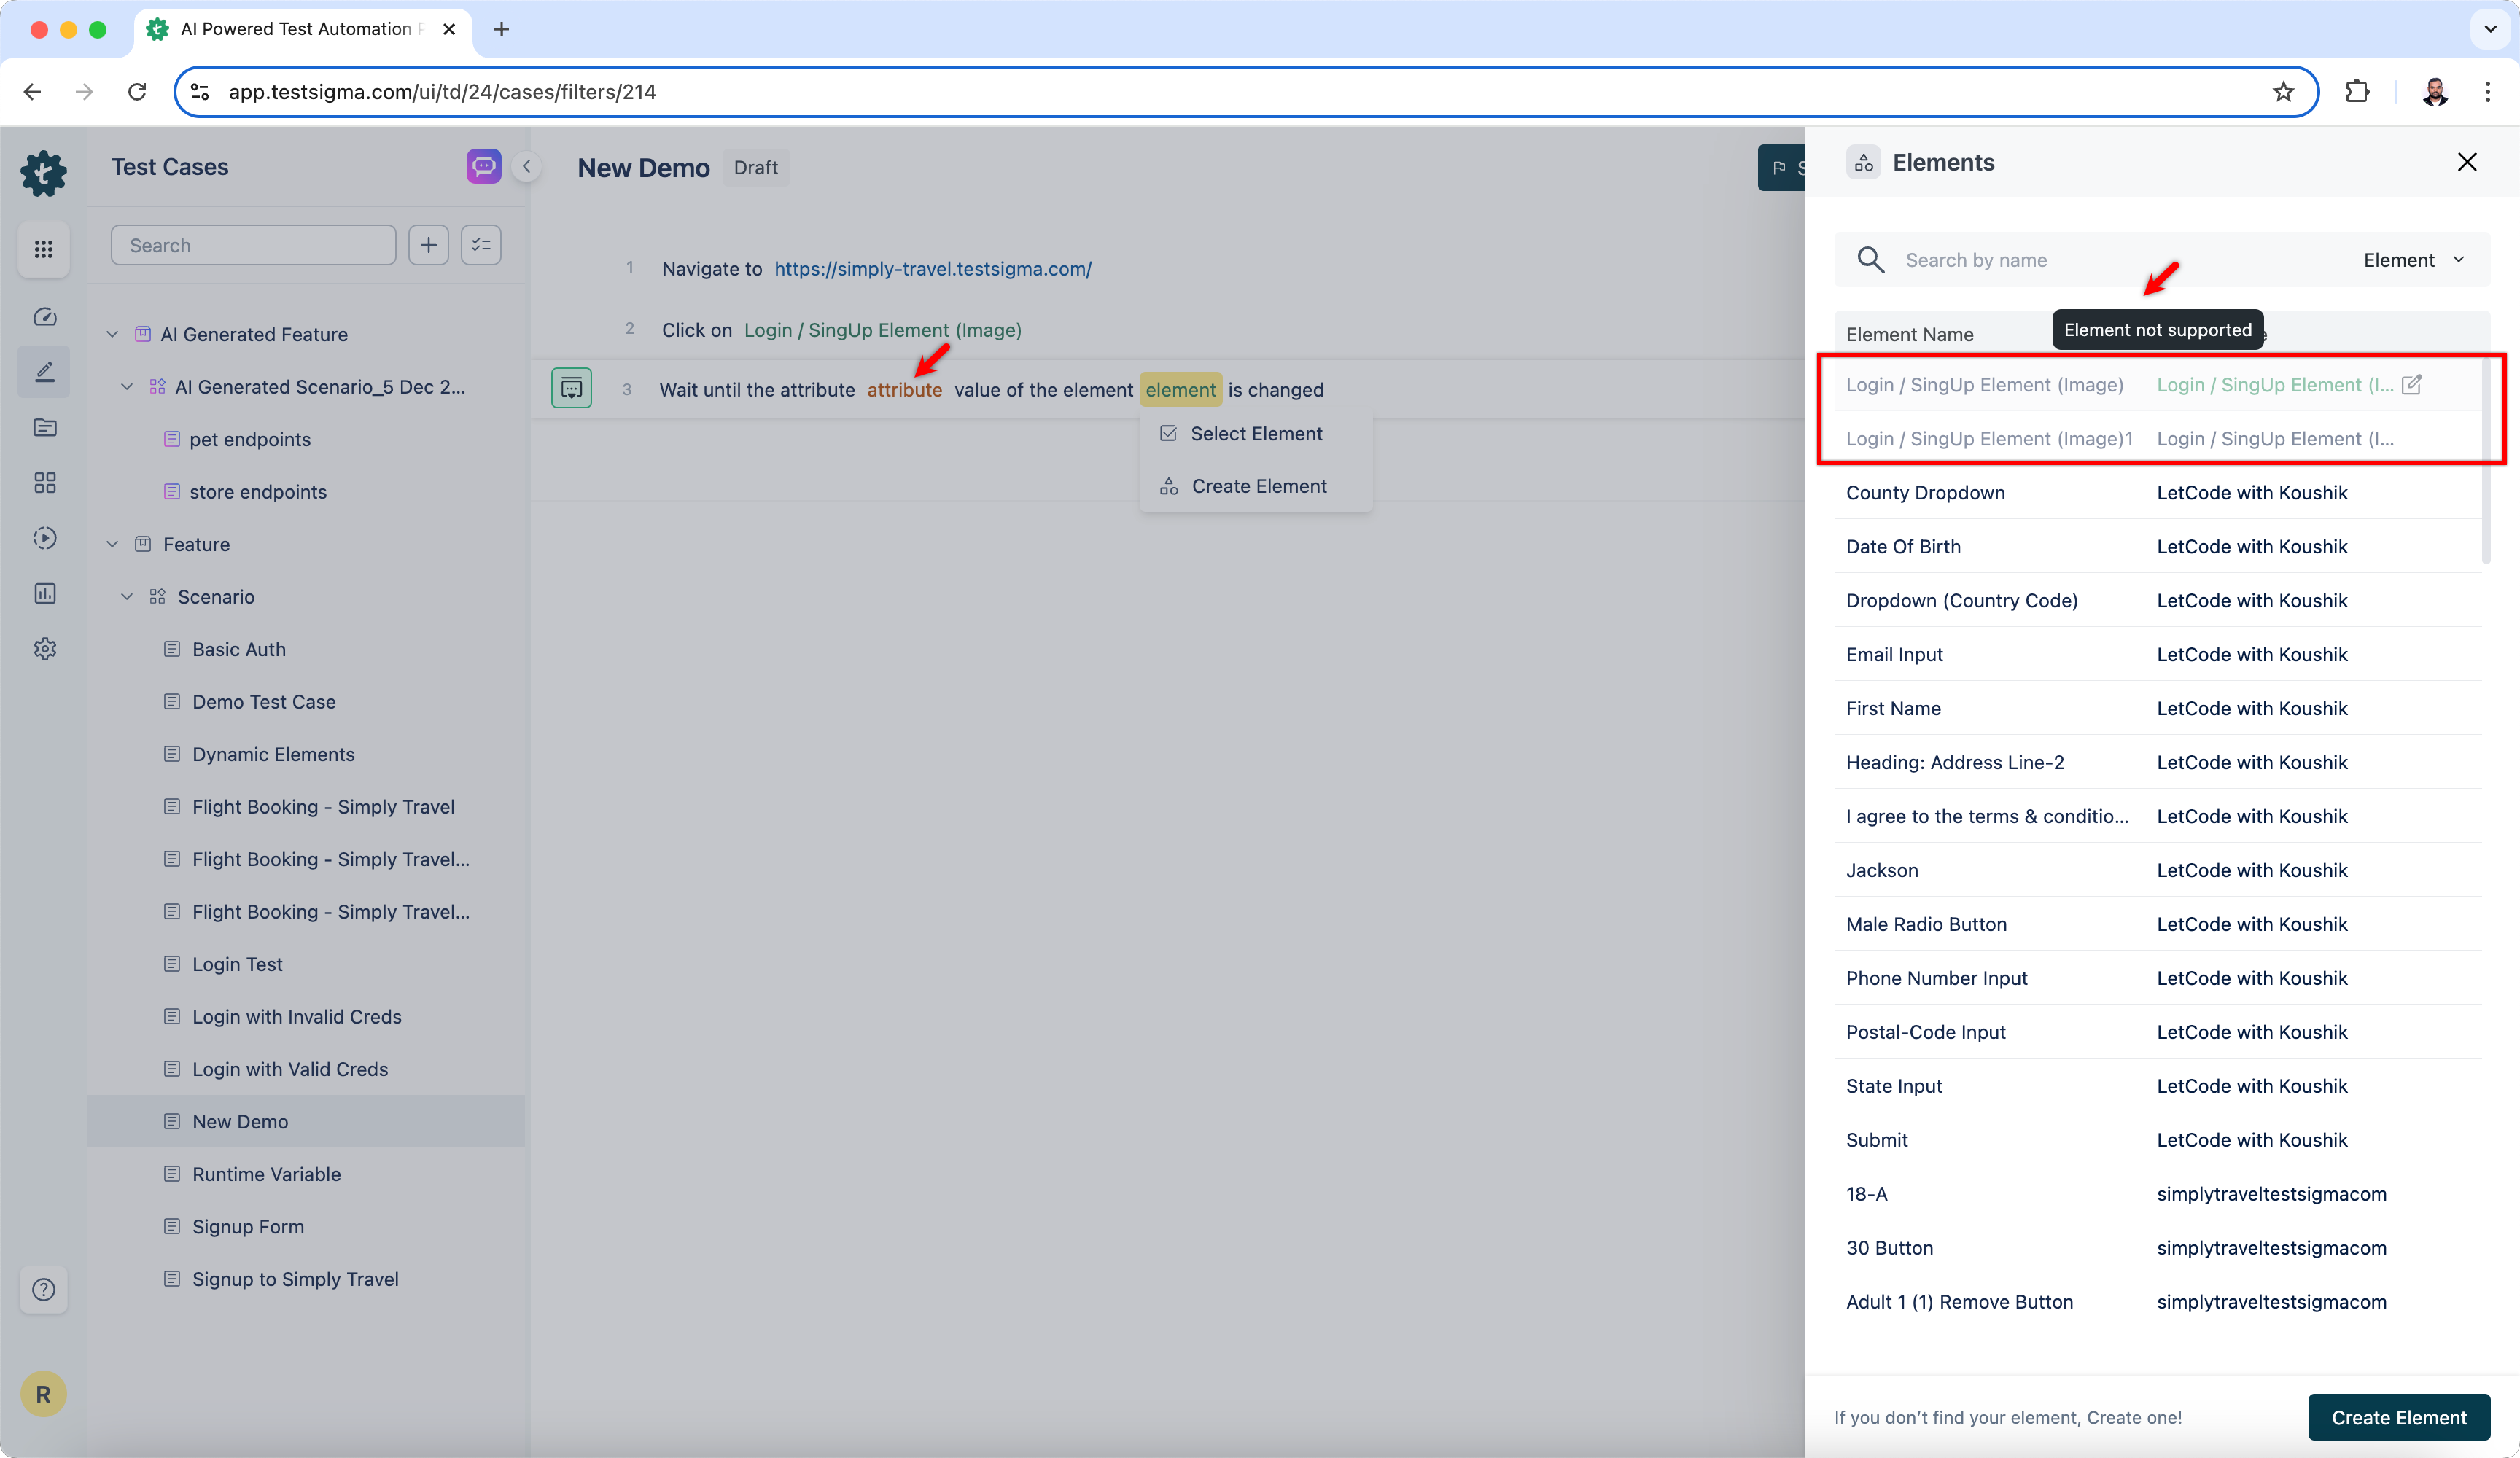This screenshot has height=1458, width=2520.
Task: Toggle the bulk select checklist button
Action: (481, 245)
